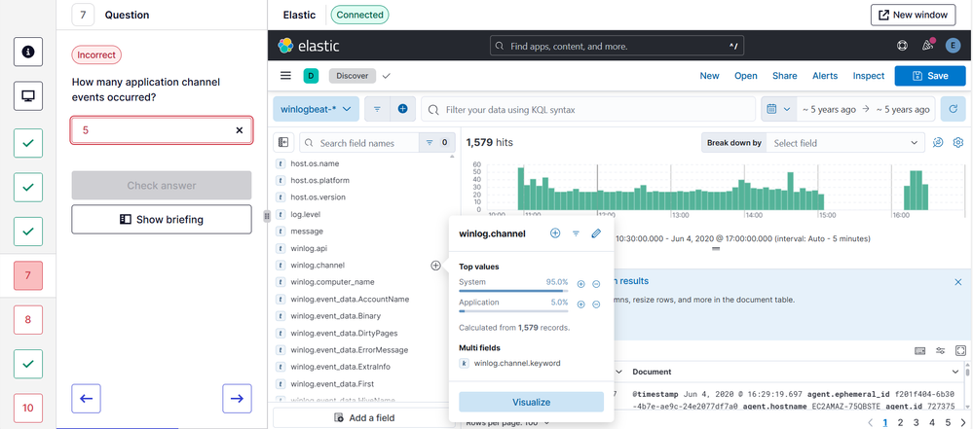Open the winlogbeat-* data view dropdown

316,110
